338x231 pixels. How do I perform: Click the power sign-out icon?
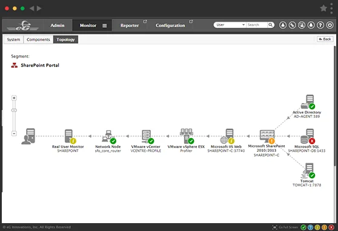click(330, 25)
